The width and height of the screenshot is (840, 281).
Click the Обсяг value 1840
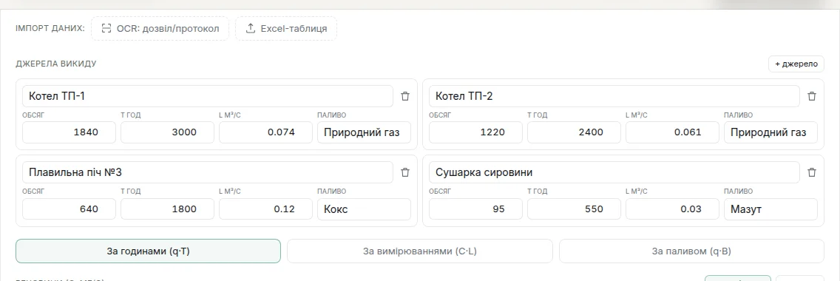click(x=69, y=132)
